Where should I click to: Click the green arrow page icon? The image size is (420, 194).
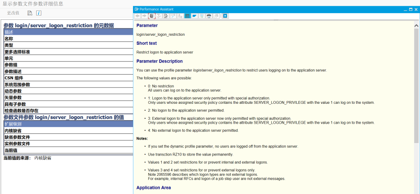click(x=202, y=16)
